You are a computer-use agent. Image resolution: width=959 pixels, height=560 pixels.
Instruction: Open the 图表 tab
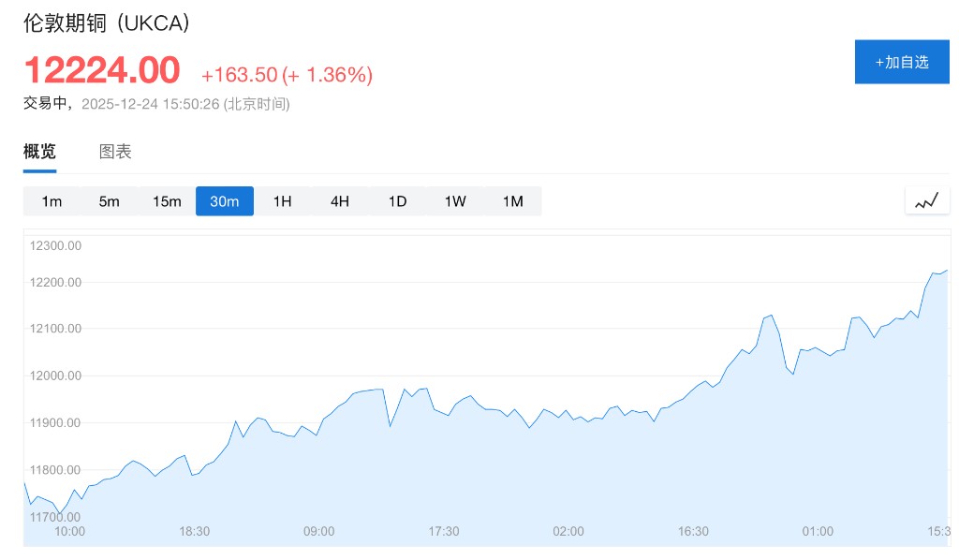(x=115, y=152)
